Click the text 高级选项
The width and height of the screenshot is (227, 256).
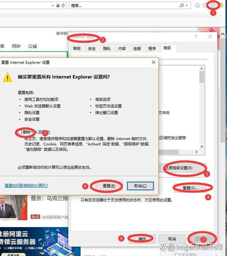pos(103,99)
